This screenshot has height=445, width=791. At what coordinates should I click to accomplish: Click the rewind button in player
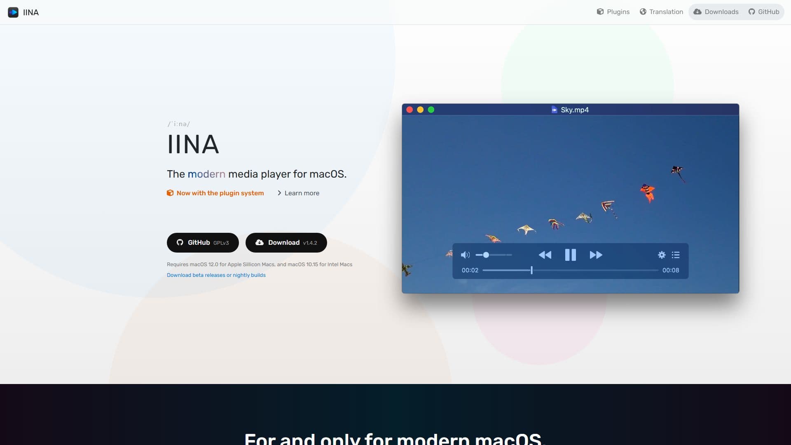[x=545, y=255]
